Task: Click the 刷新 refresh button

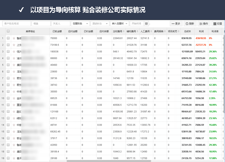Action: [x=190, y=24]
